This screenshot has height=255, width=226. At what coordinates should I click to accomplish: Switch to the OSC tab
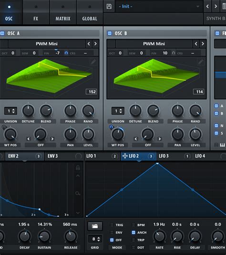pos(9,19)
